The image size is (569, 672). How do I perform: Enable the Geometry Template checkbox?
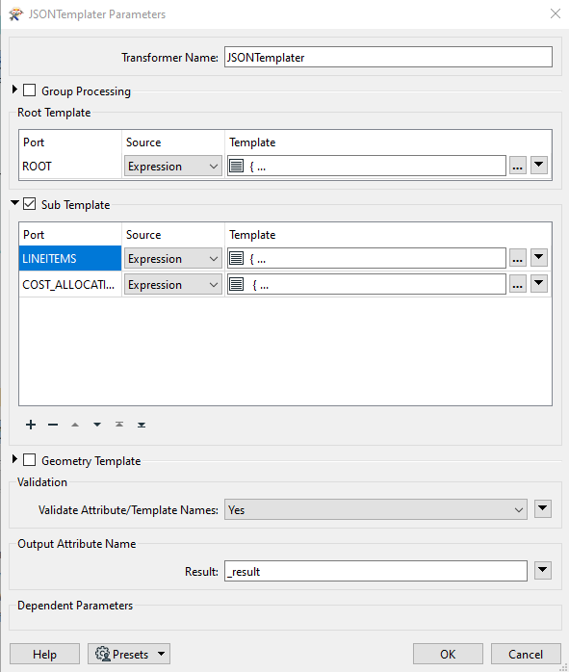point(29,460)
